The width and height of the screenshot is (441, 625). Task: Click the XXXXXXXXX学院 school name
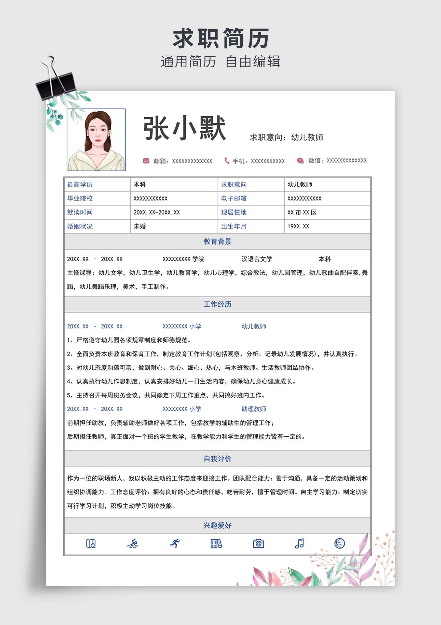point(183,259)
